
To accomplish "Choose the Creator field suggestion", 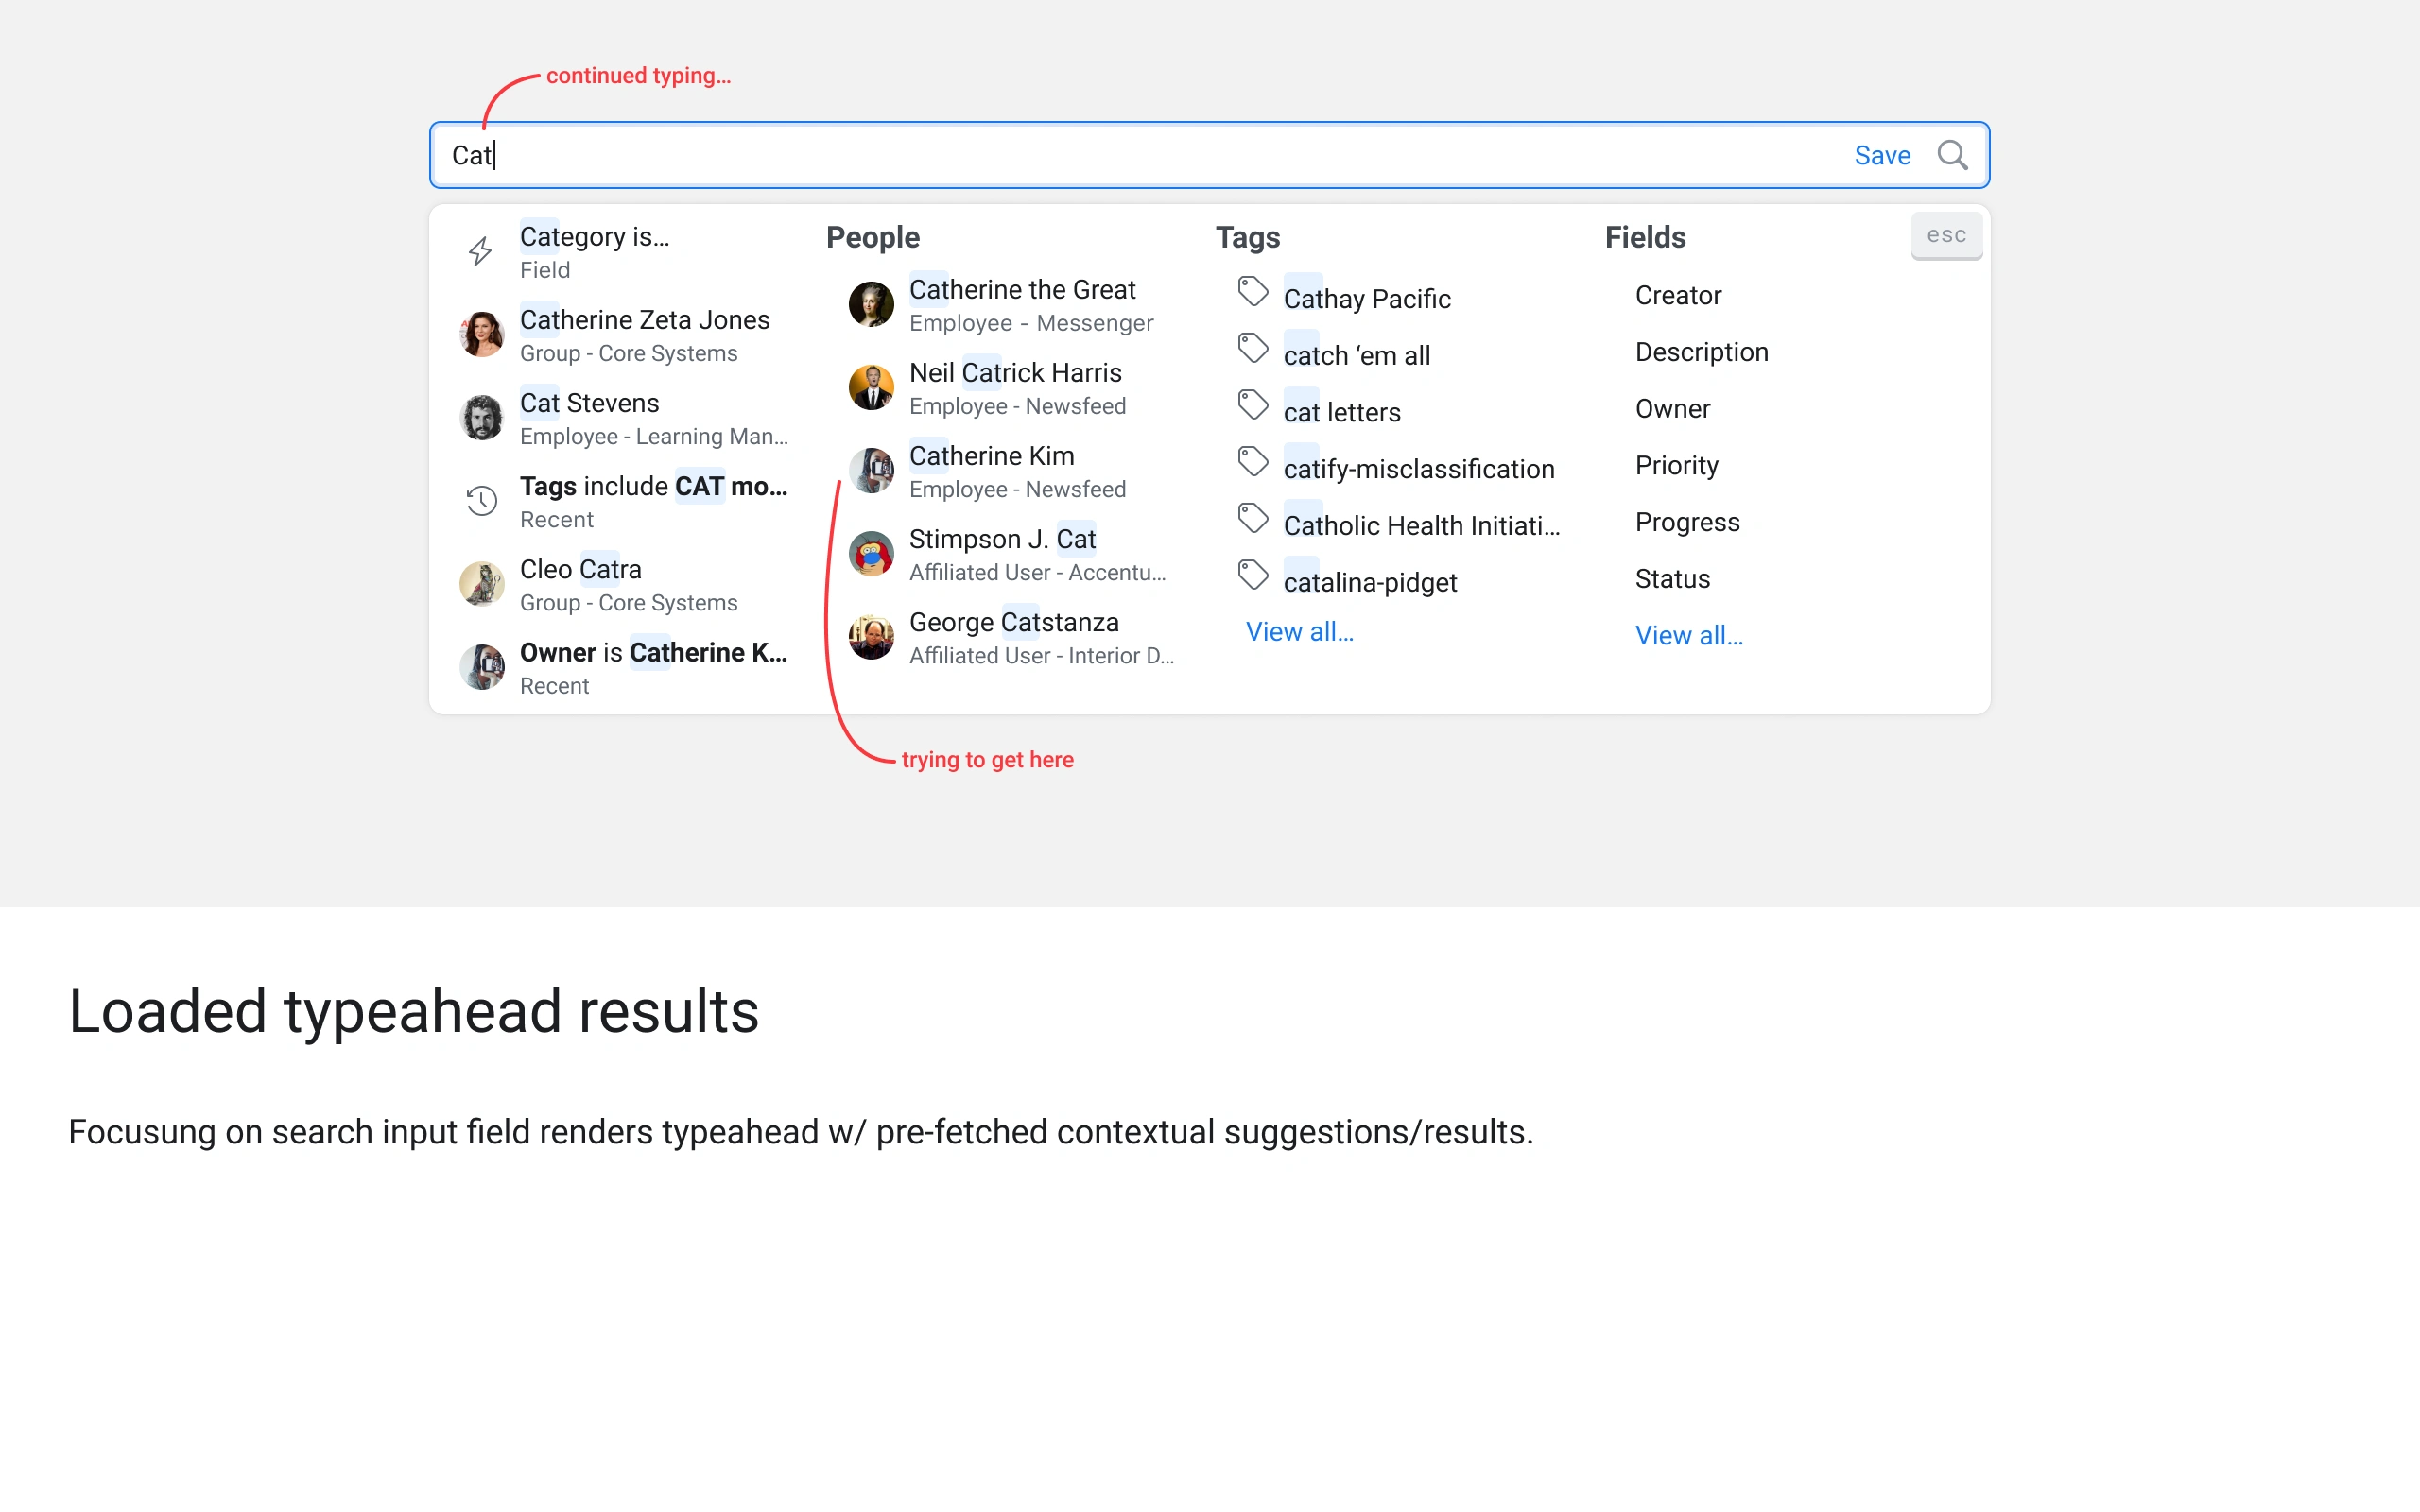I will pos(1677,295).
